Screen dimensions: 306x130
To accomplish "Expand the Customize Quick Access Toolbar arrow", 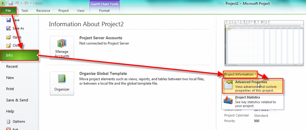I will pyautogui.click(x=36, y=4).
